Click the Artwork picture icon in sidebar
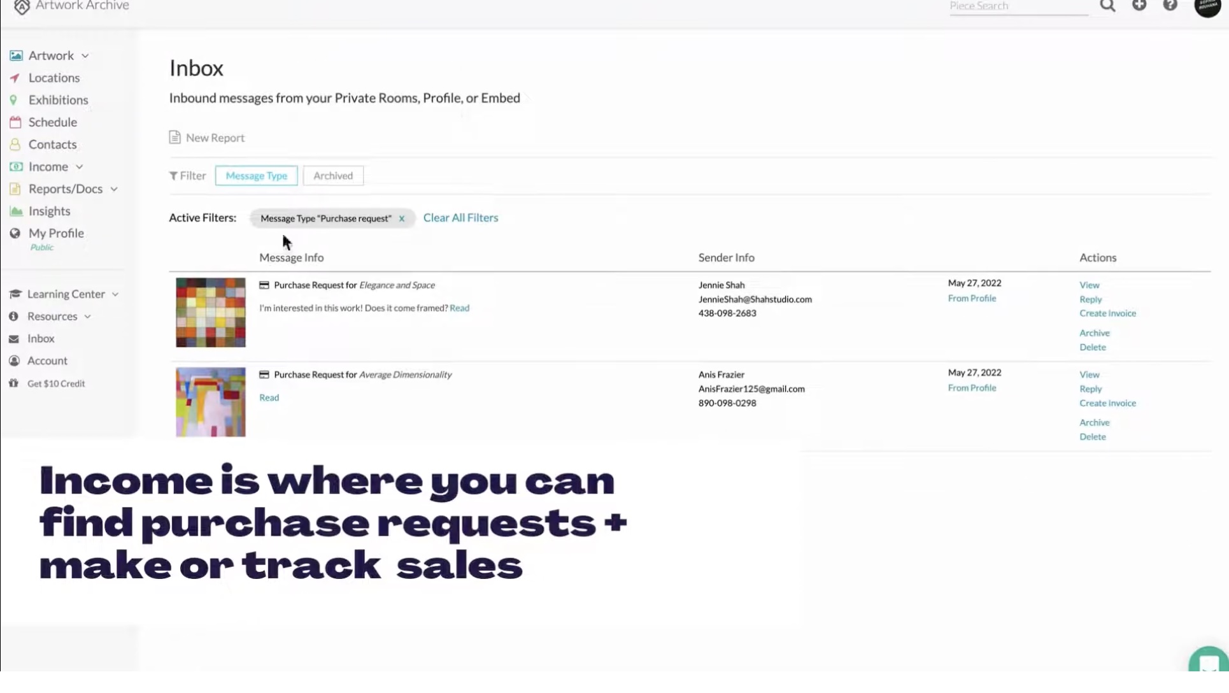1229x693 pixels. tap(16, 56)
